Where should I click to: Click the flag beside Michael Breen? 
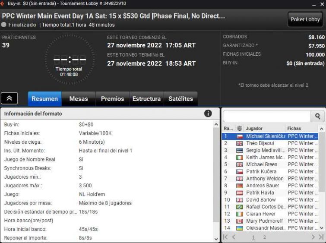pos(240,164)
